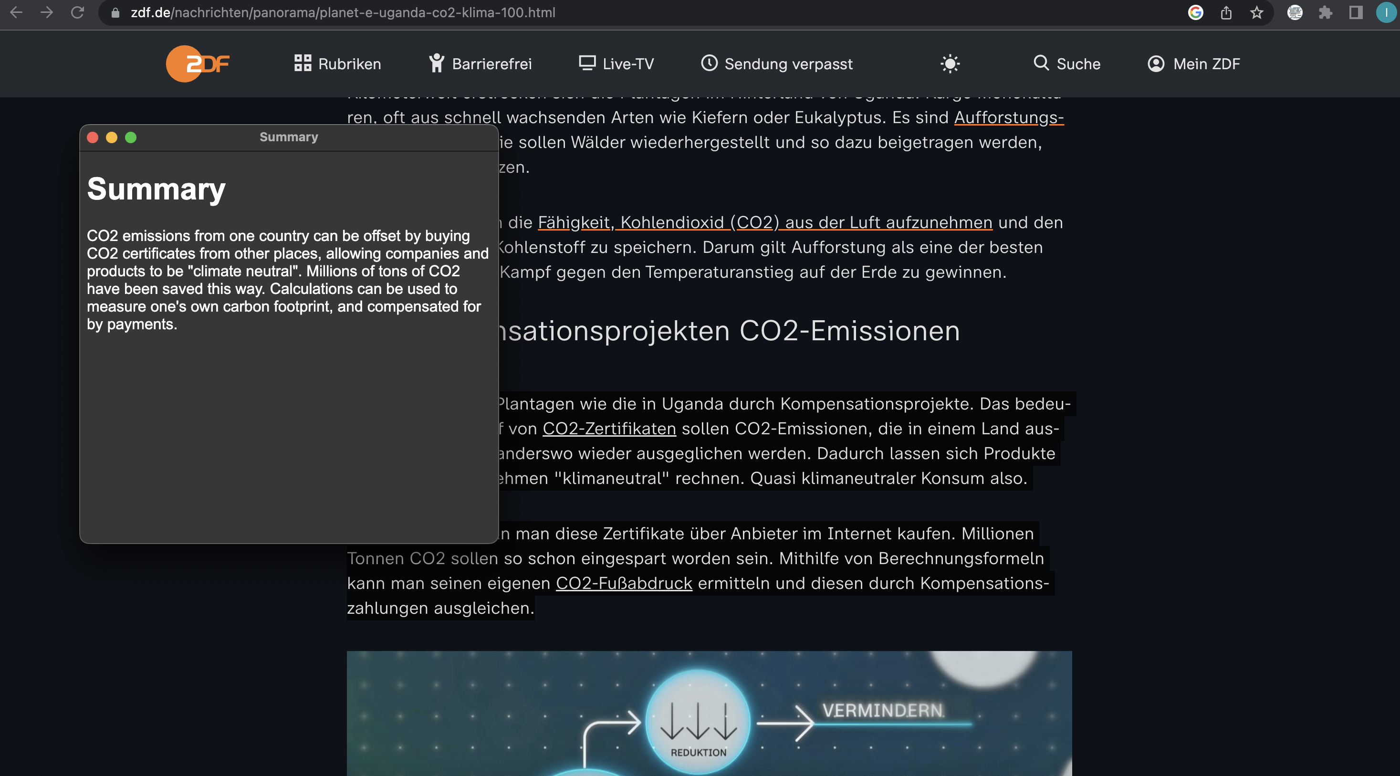Open Live-TV
Viewport: 1400px width, 776px height.
[616, 63]
